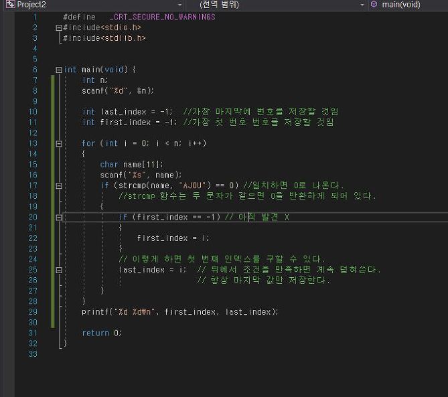Click line number 29 in the gutter
Image resolution: width=448 pixels, height=397 pixels.
pos(33,311)
